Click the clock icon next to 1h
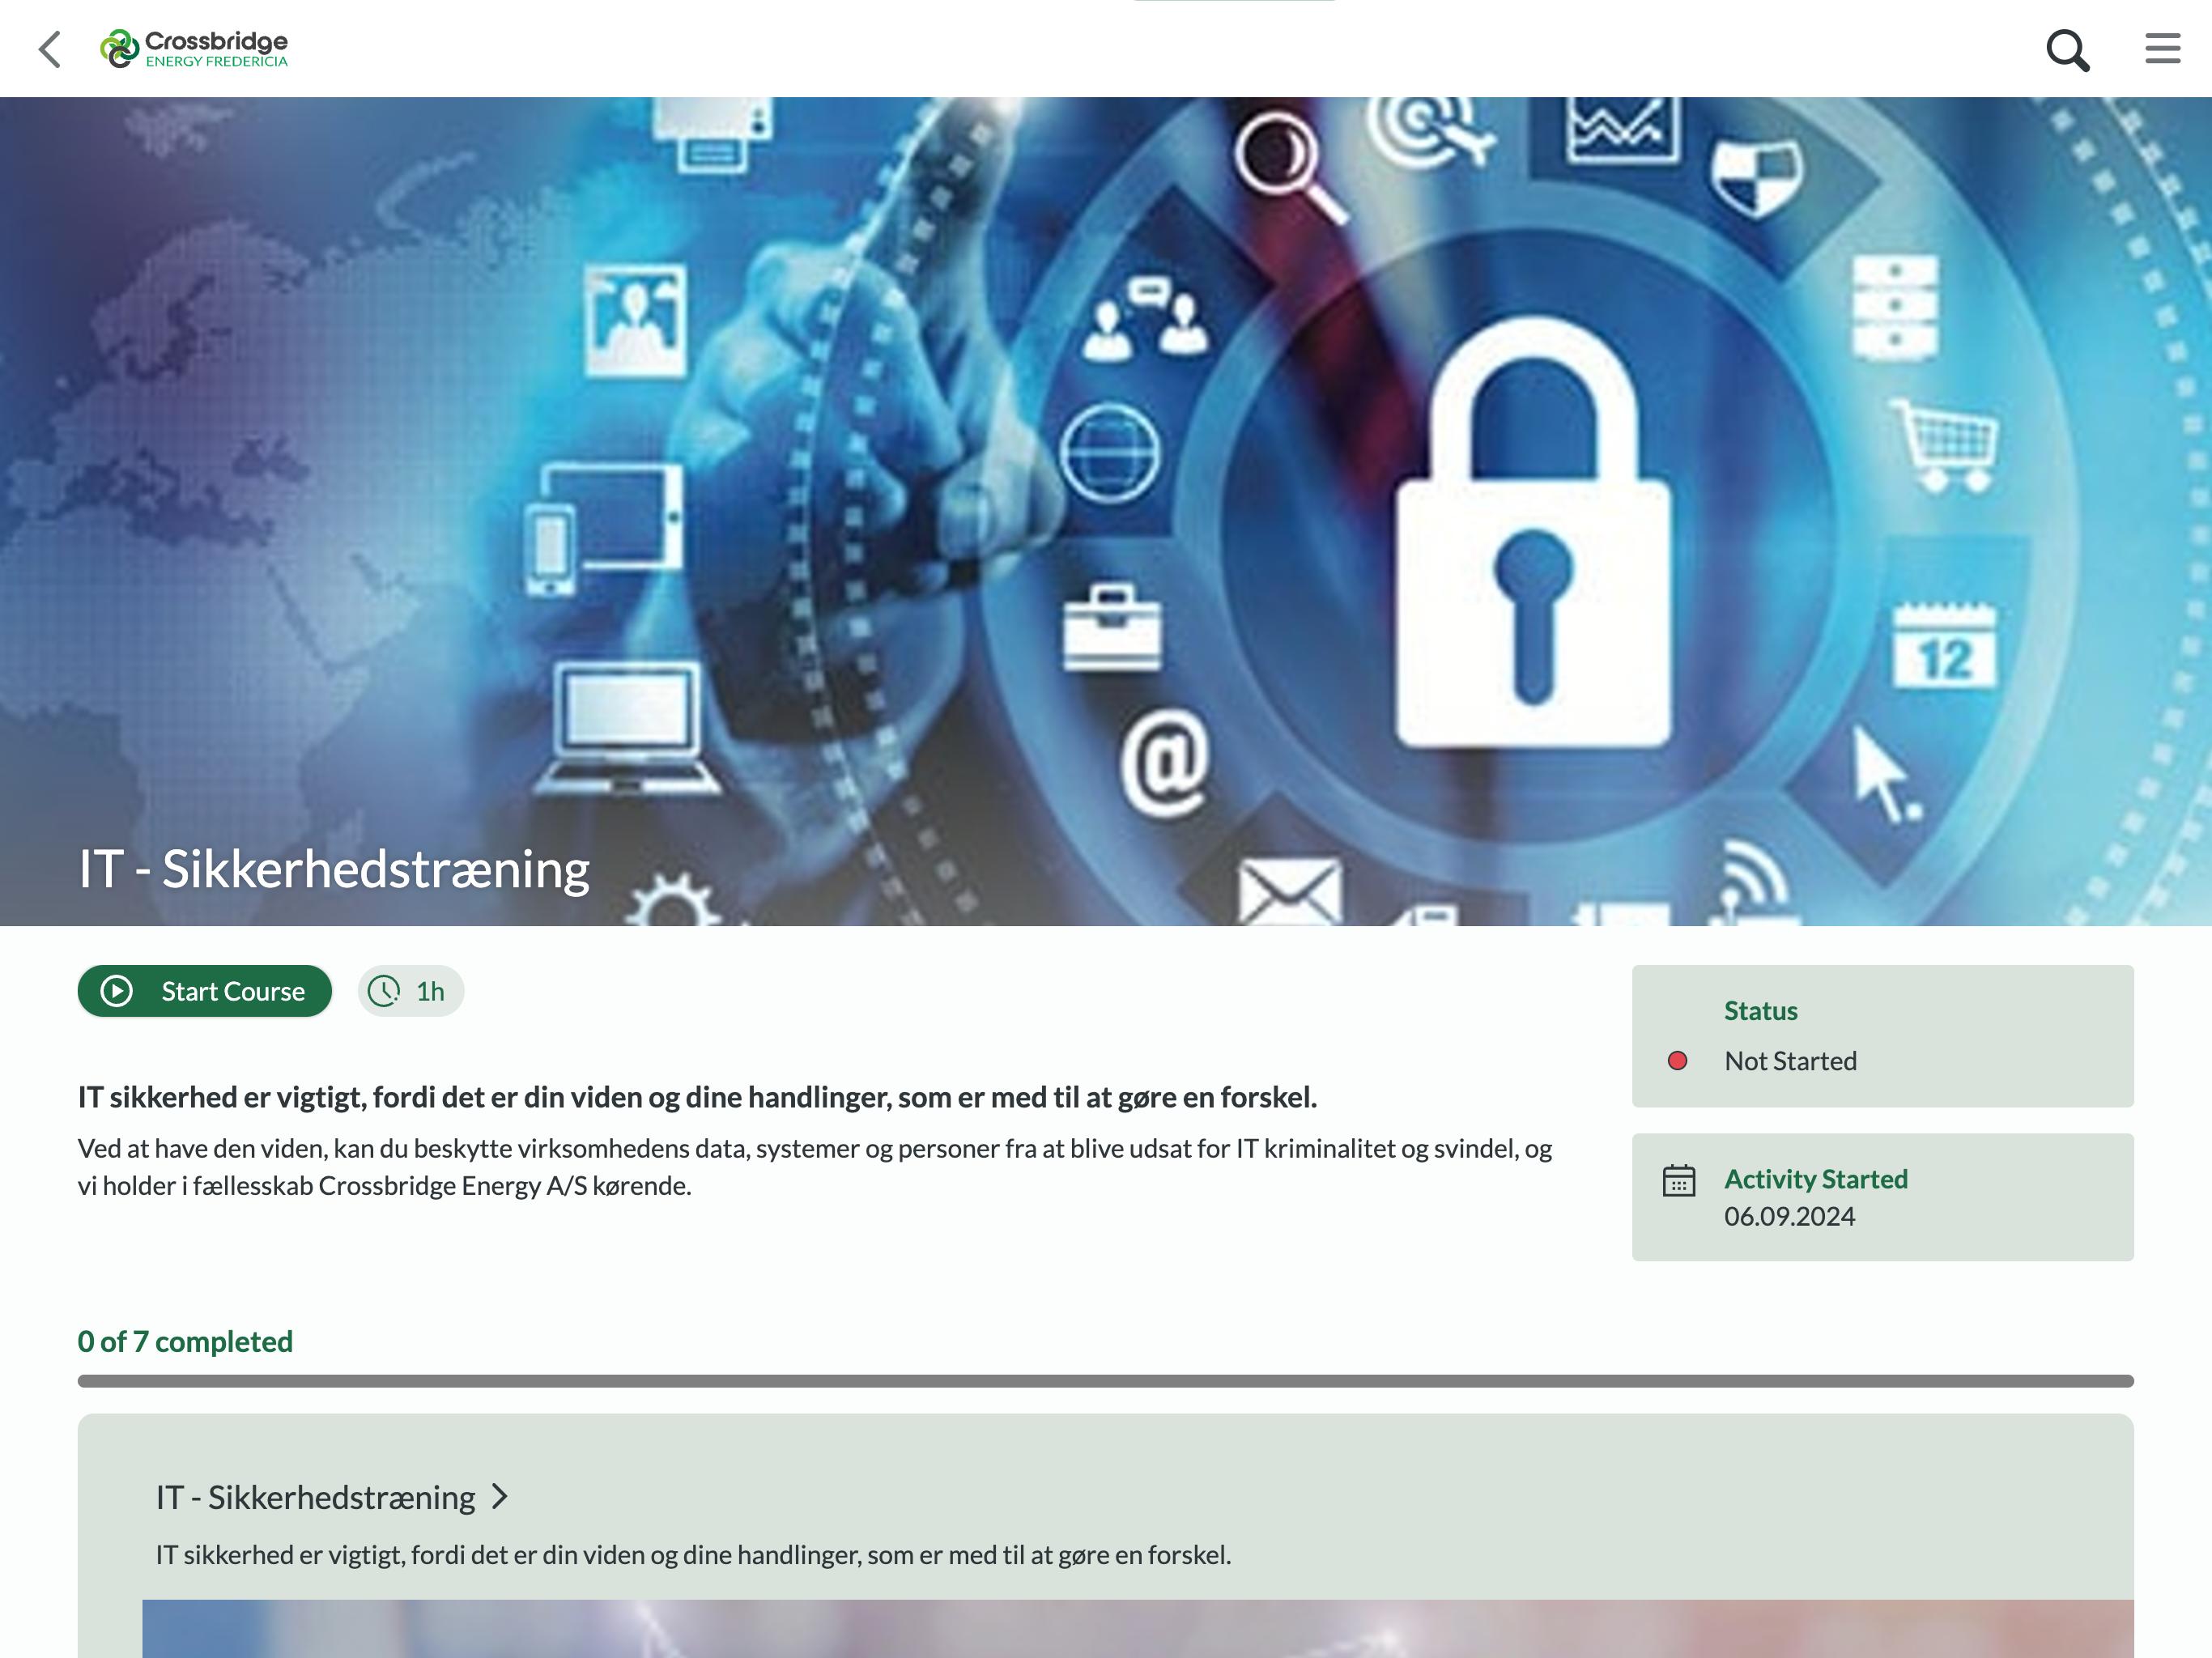The height and width of the screenshot is (1658, 2212). 384,991
